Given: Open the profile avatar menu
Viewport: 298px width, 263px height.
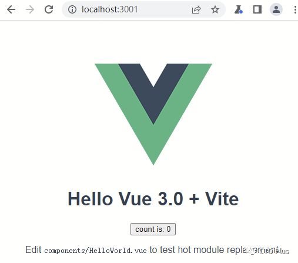Looking at the screenshot, I should tap(276, 9).
